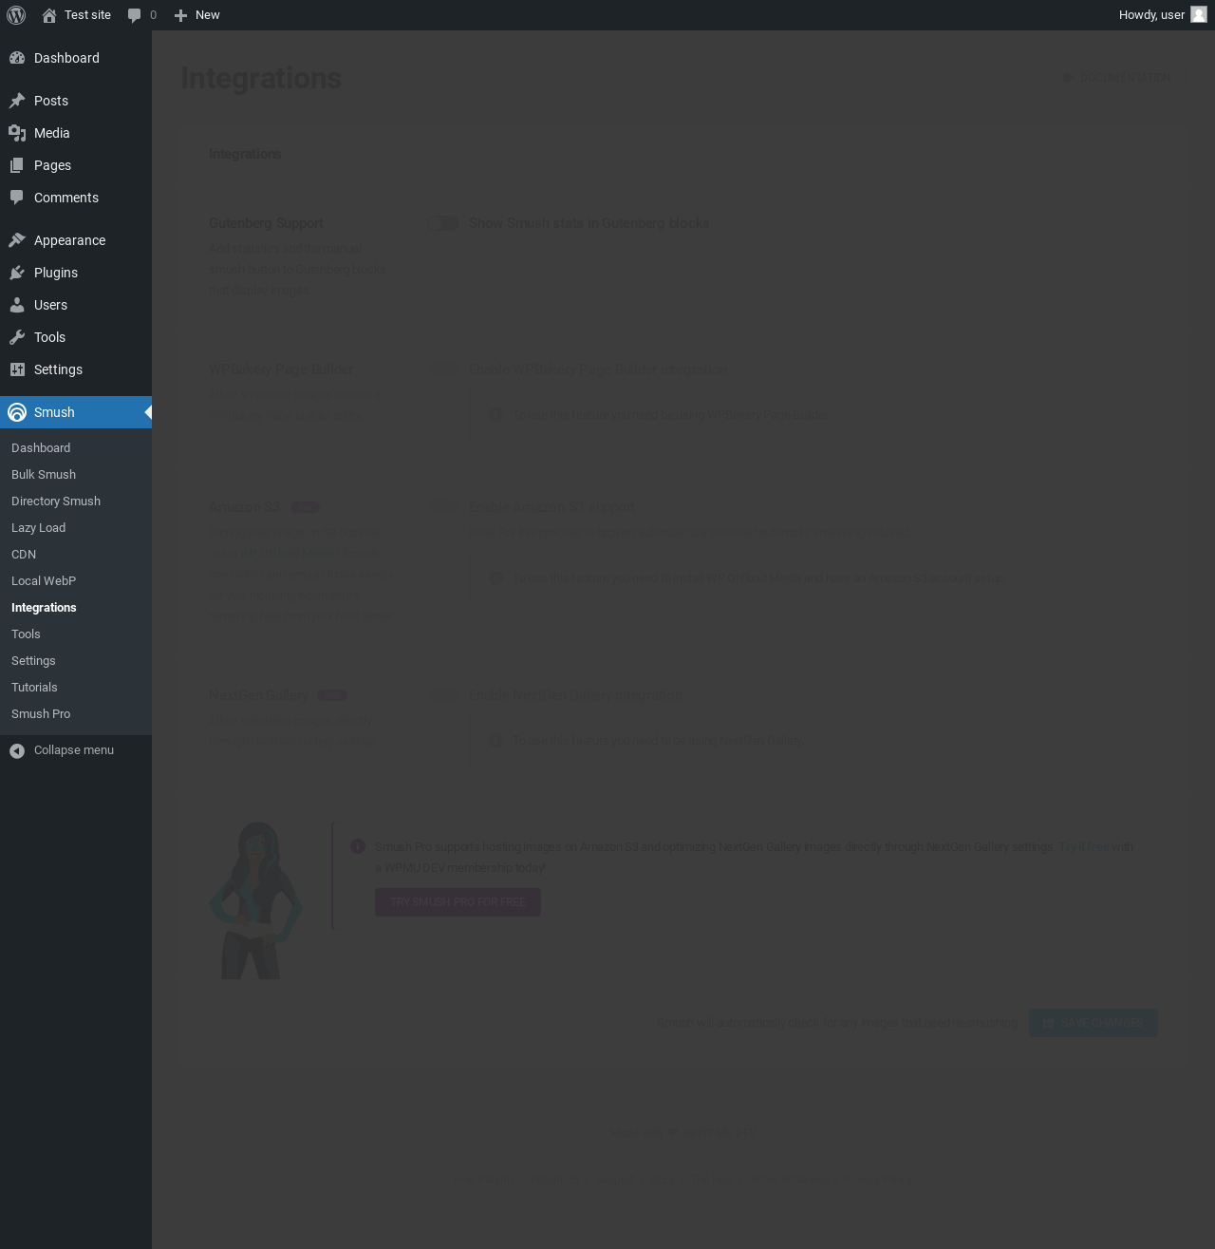This screenshot has height=1249, width=1215.
Task: Collapse the sidebar with the Collapse menu arrow
Action: [x=17, y=751]
